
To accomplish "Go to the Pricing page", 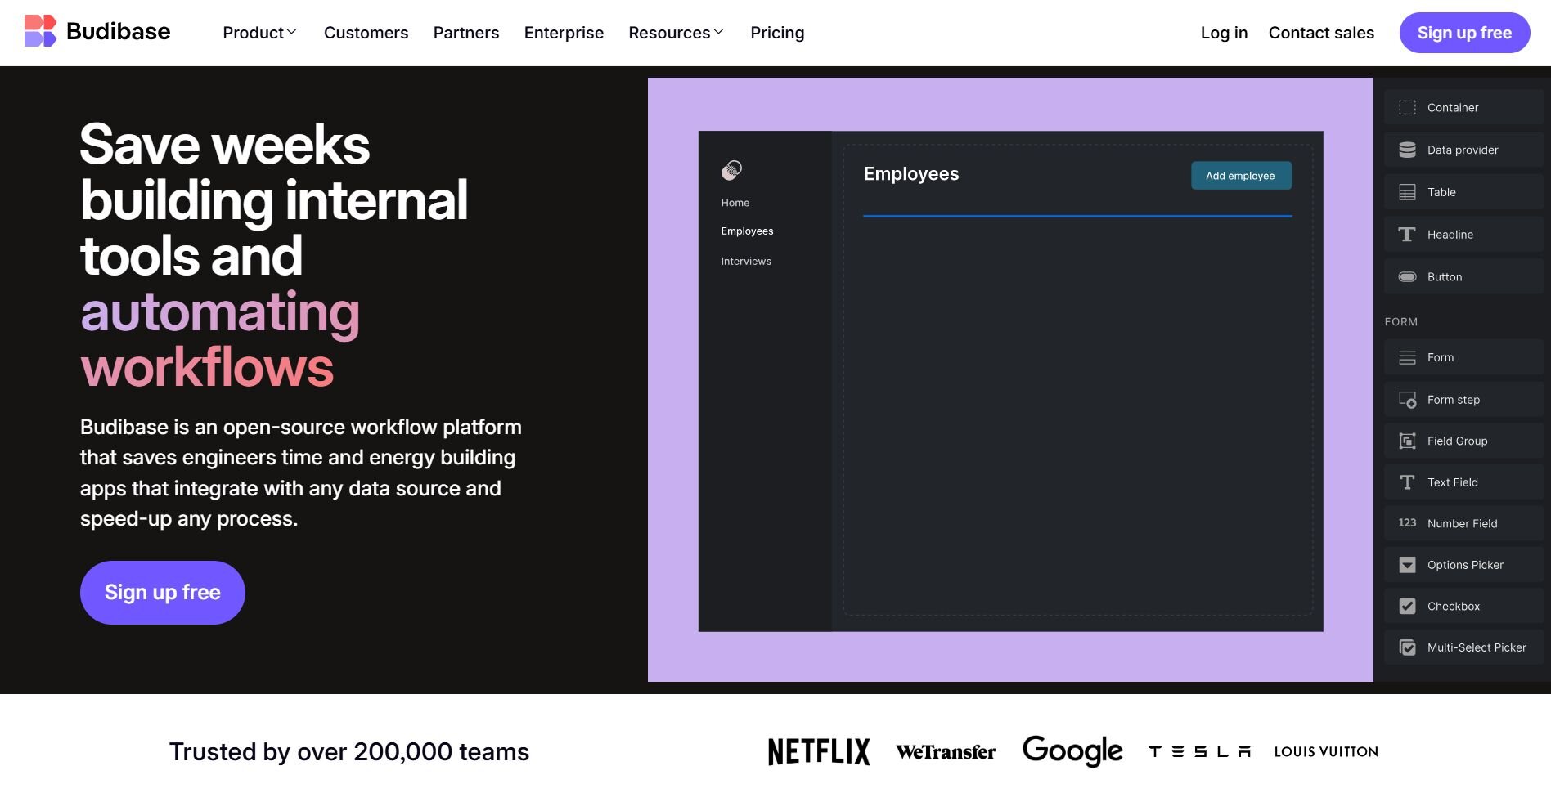I will (777, 33).
